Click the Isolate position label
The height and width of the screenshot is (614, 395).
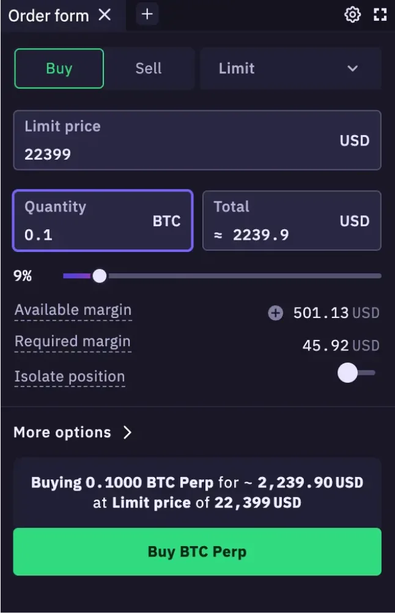[69, 377]
